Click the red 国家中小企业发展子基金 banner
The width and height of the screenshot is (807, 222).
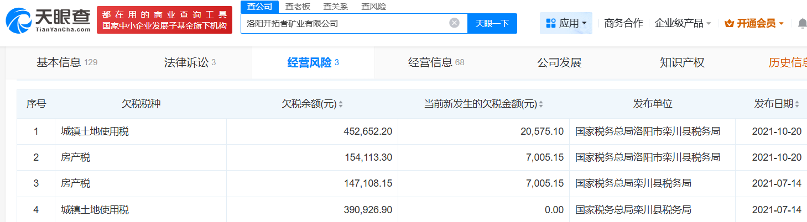point(164,20)
